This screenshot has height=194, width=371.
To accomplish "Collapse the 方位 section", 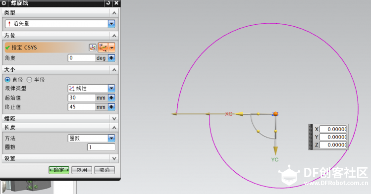I will coord(114,36).
